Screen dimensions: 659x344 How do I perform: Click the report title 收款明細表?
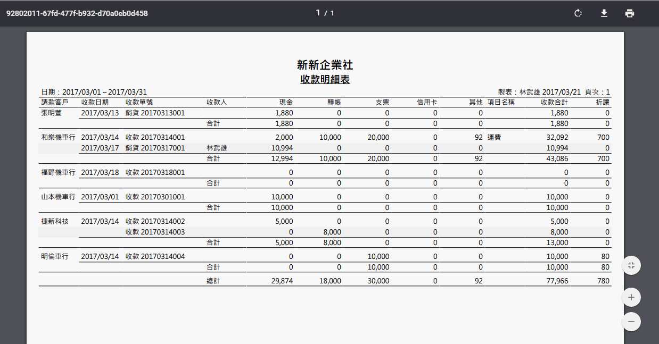pyautogui.click(x=325, y=79)
